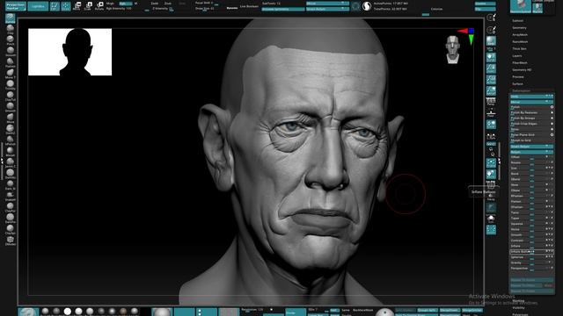Activate Edit mode button

55,6
